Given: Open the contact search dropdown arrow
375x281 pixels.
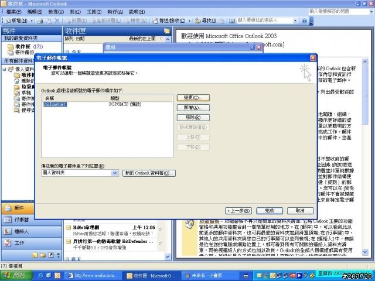Looking at the screenshot, I should (x=295, y=21).
